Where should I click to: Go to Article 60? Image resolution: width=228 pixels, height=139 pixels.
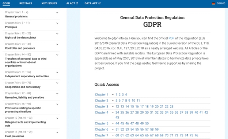[117, 135]
